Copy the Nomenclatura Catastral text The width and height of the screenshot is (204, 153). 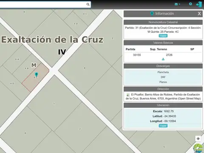click(x=163, y=36)
